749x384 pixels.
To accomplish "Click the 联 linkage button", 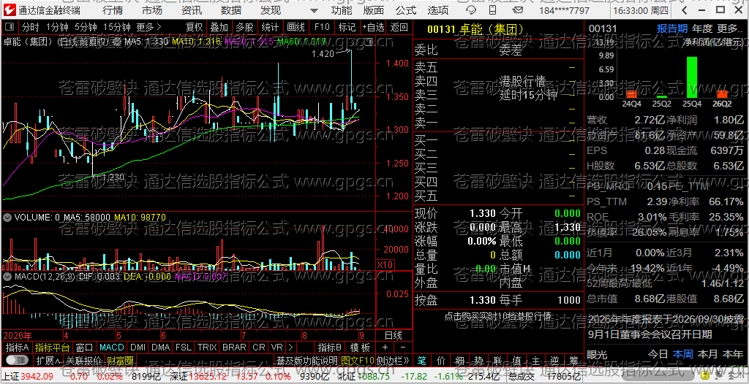I will click(497, 360).
